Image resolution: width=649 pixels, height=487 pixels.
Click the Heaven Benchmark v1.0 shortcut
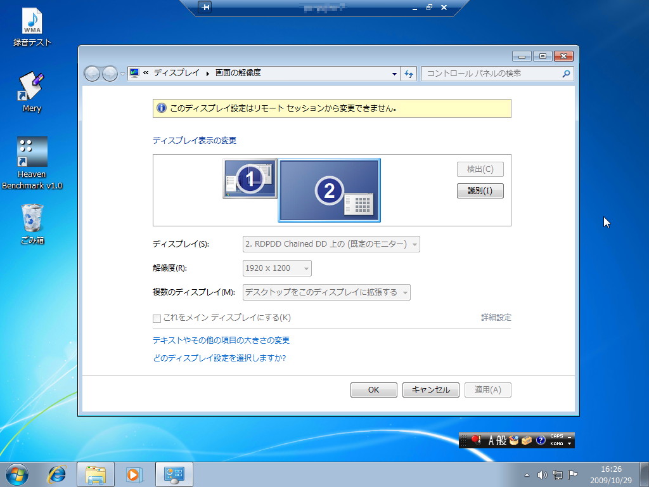coord(32,163)
